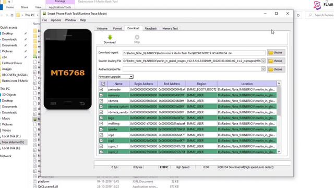Select Music in Explorer sidebar
334x188 pixels.
[x=6, y=119]
